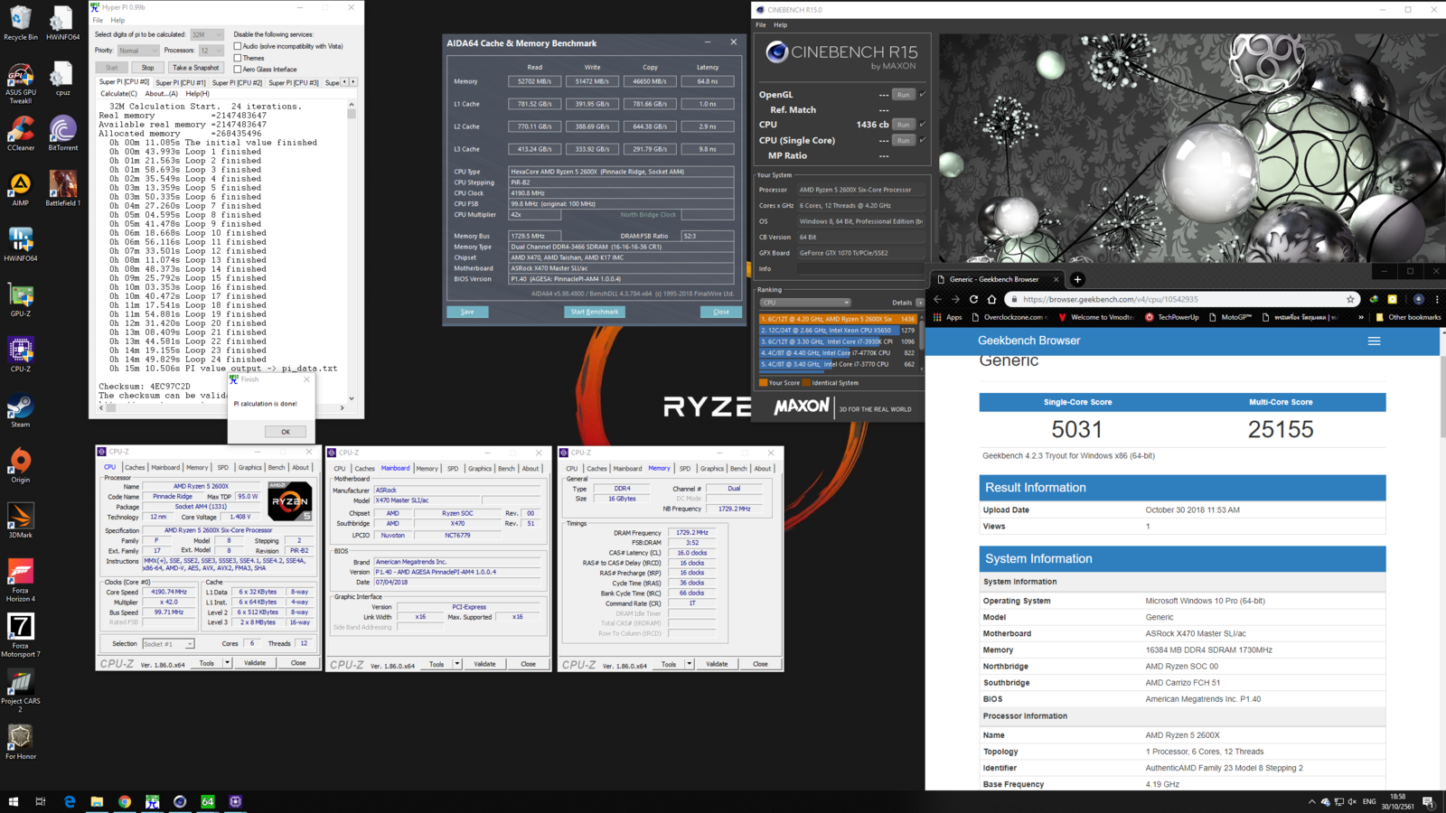Open the Geekbench Browser hamburger menu
Viewport: 1446px width, 813px height.
point(1374,341)
